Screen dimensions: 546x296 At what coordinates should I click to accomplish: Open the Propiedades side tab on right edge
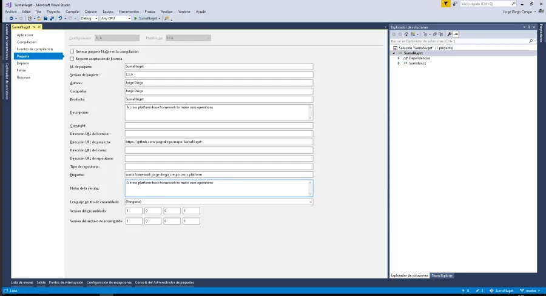(x=541, y=33)
